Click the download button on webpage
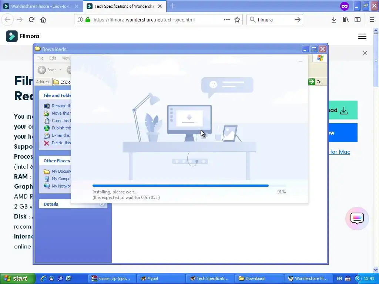Viewport: 379px width, 284px height. tap(343, 110)
